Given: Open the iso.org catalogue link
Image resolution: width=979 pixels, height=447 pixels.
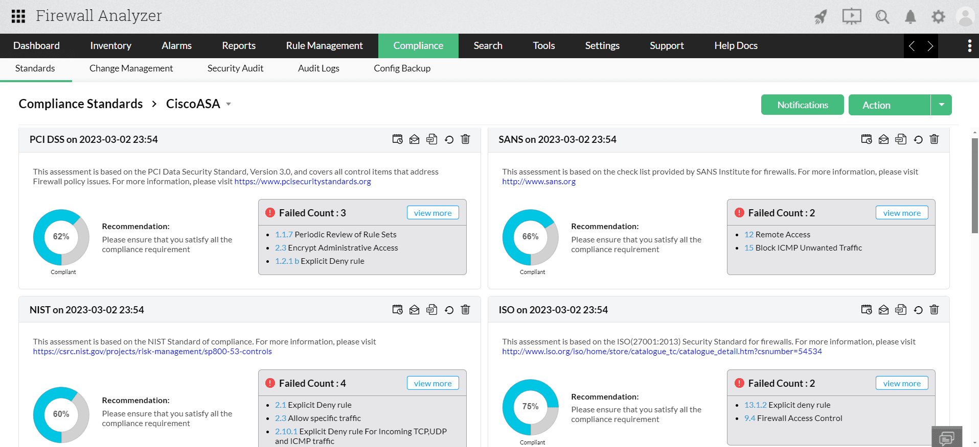Looking at the screenshot, I should [662, 352].
